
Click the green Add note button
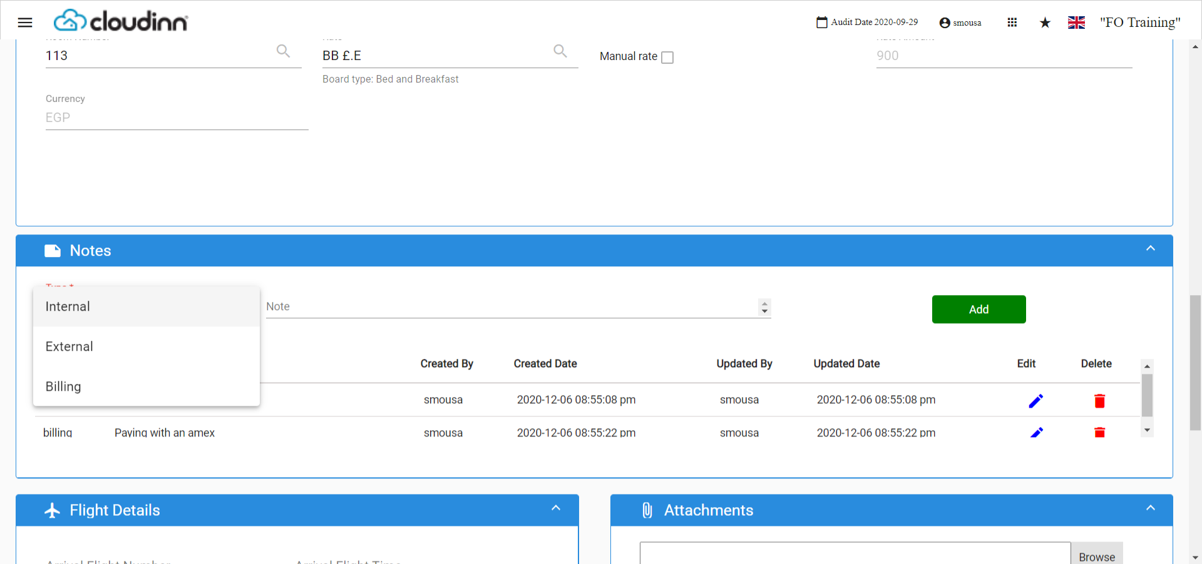click(979, 310)
